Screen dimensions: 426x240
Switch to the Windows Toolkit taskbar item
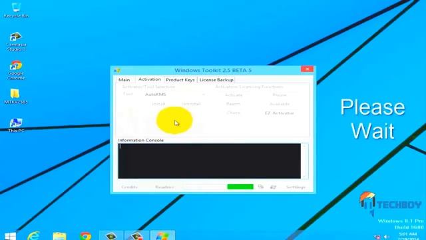click(x=162, y=235)
